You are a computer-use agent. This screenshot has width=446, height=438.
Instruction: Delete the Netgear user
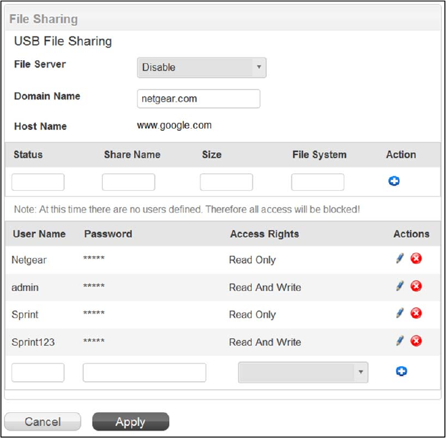click(416, 259)
